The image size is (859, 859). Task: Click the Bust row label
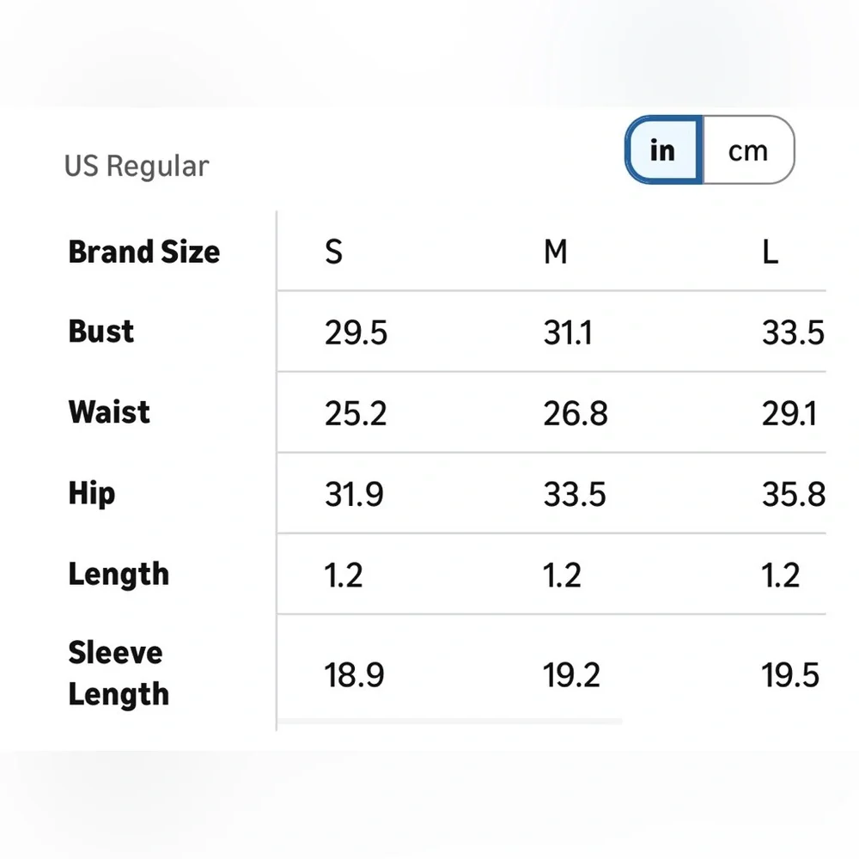(x=101, y=332)
